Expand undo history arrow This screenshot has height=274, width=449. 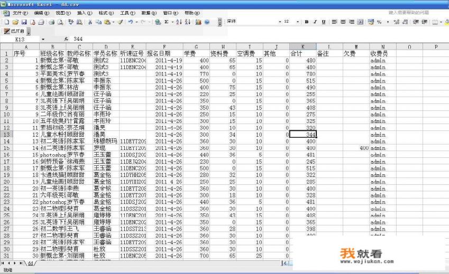136,22
